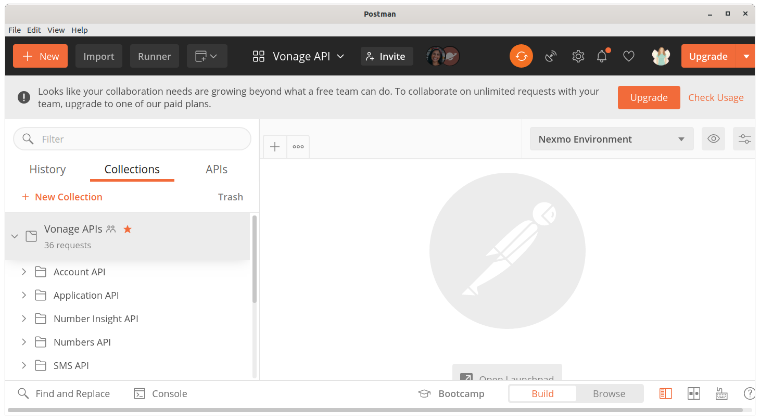Toggle sidebar visibility icon in status bar
The image size is (760, 420).
666,393
